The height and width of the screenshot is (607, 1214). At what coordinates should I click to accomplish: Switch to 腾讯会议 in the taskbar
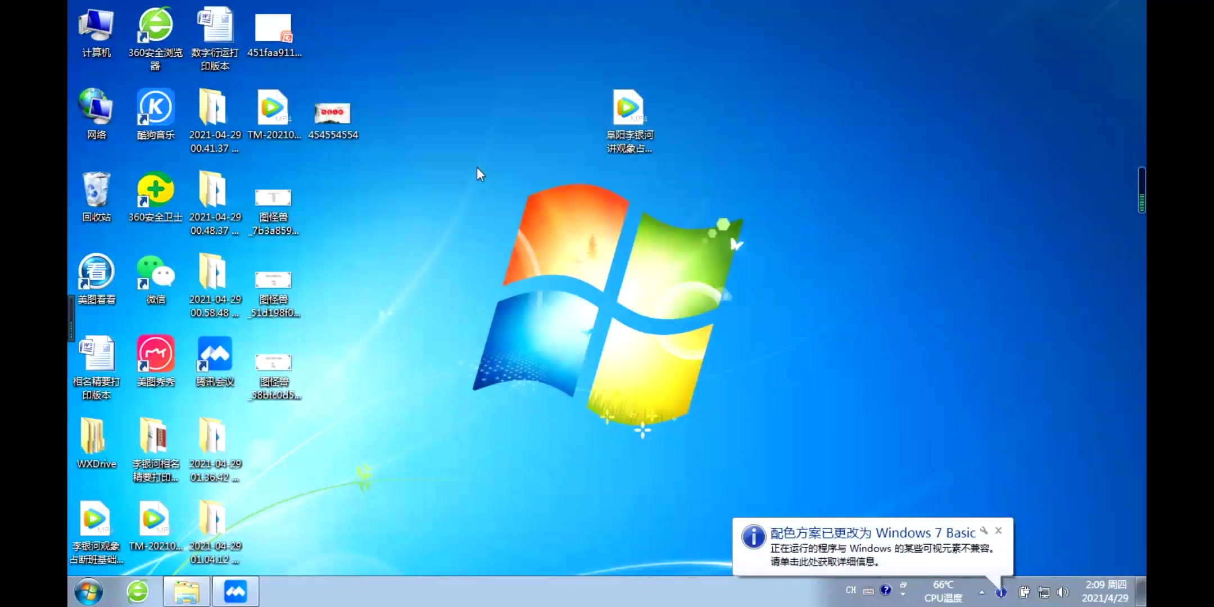pos(235,591)
